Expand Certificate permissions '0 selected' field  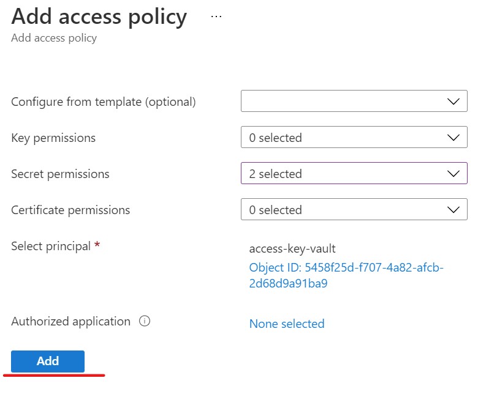(343, 210)
